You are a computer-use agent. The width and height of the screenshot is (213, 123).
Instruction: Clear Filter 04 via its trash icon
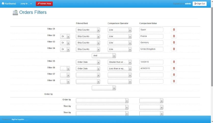coord(174,49)
